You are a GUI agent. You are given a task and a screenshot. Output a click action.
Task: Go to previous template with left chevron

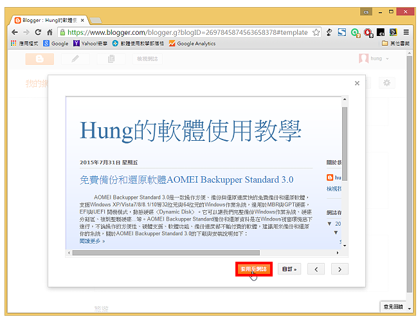coord(316,269)
